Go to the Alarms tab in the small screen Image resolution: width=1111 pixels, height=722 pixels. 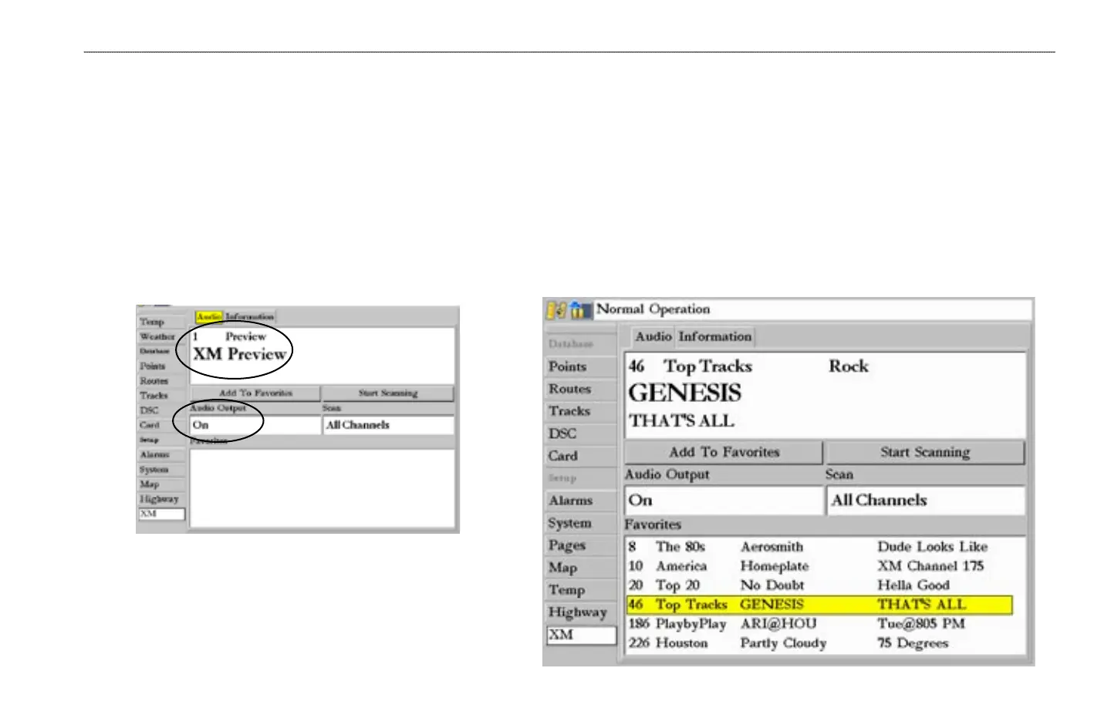(161, 455)
